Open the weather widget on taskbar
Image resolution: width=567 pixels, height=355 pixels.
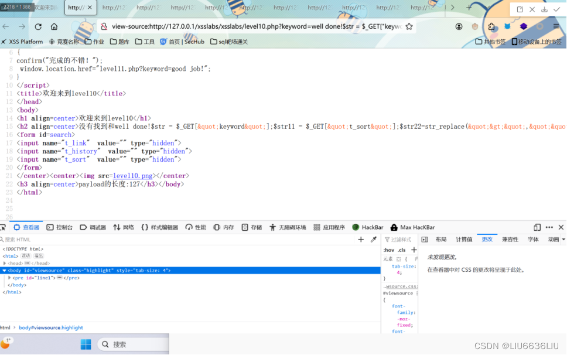tap(6, 343)
